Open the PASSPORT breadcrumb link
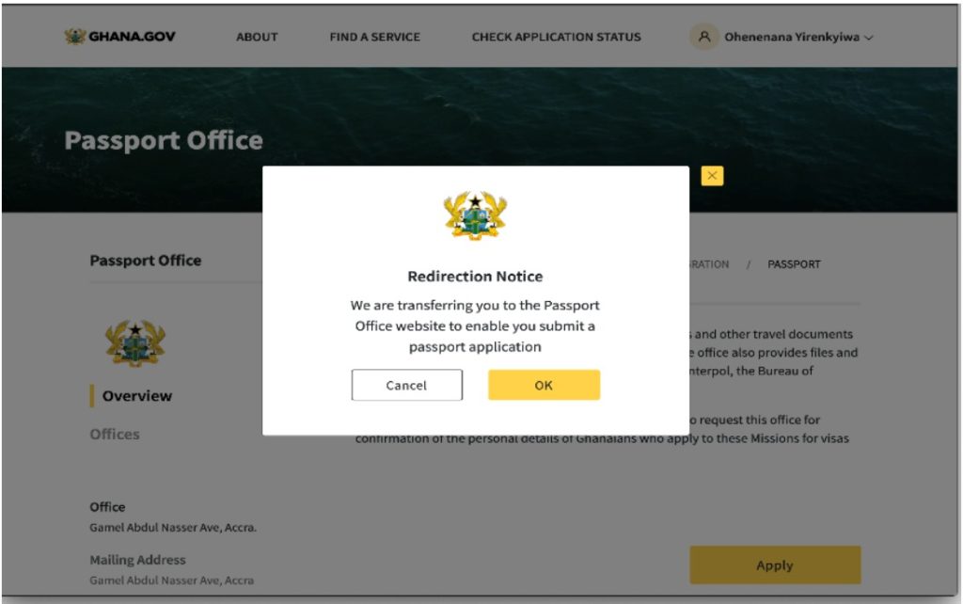The height and width of the screenshot is (604, 963). (x=795, y=264)
